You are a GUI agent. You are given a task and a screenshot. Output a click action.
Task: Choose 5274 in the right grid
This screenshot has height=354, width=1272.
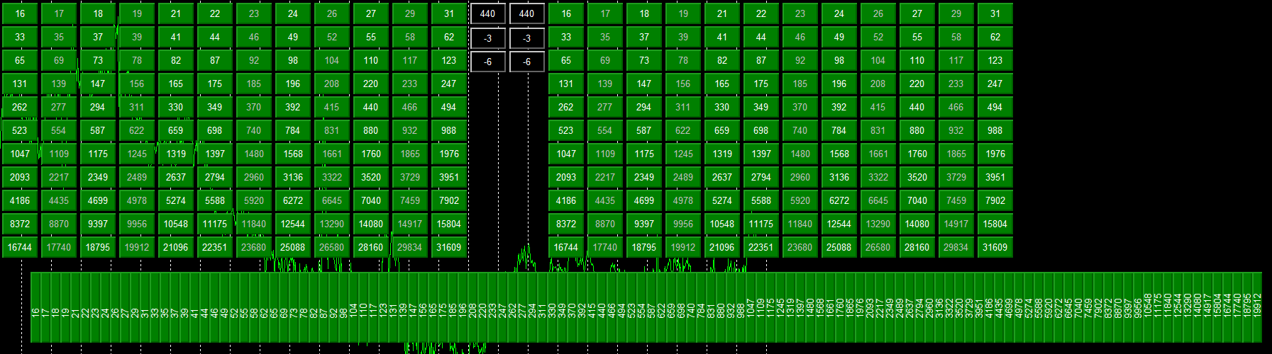click(722, 200)
